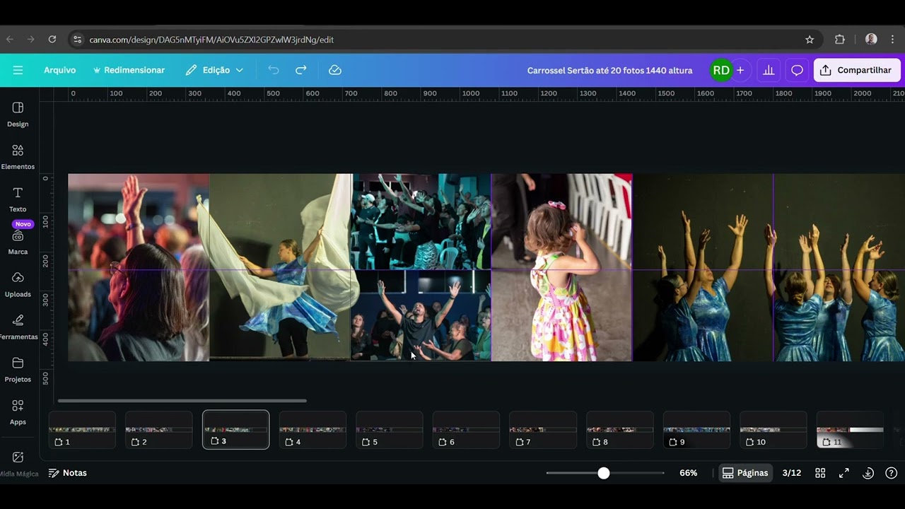The width and height of the screenshot is (905, 509).
Task: Open the Mídia Mágica panel
Action: 18,464
